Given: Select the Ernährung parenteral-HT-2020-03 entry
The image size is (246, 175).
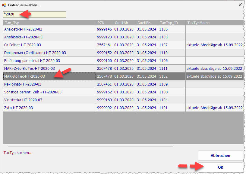Looking at the screenshot, I should [49, 61].
